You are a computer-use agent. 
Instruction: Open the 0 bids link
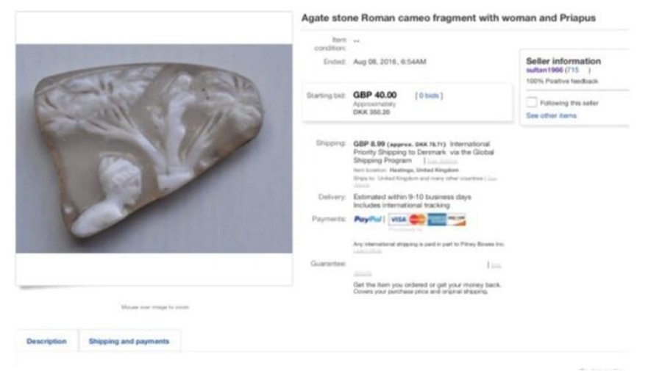pos(430,96)
